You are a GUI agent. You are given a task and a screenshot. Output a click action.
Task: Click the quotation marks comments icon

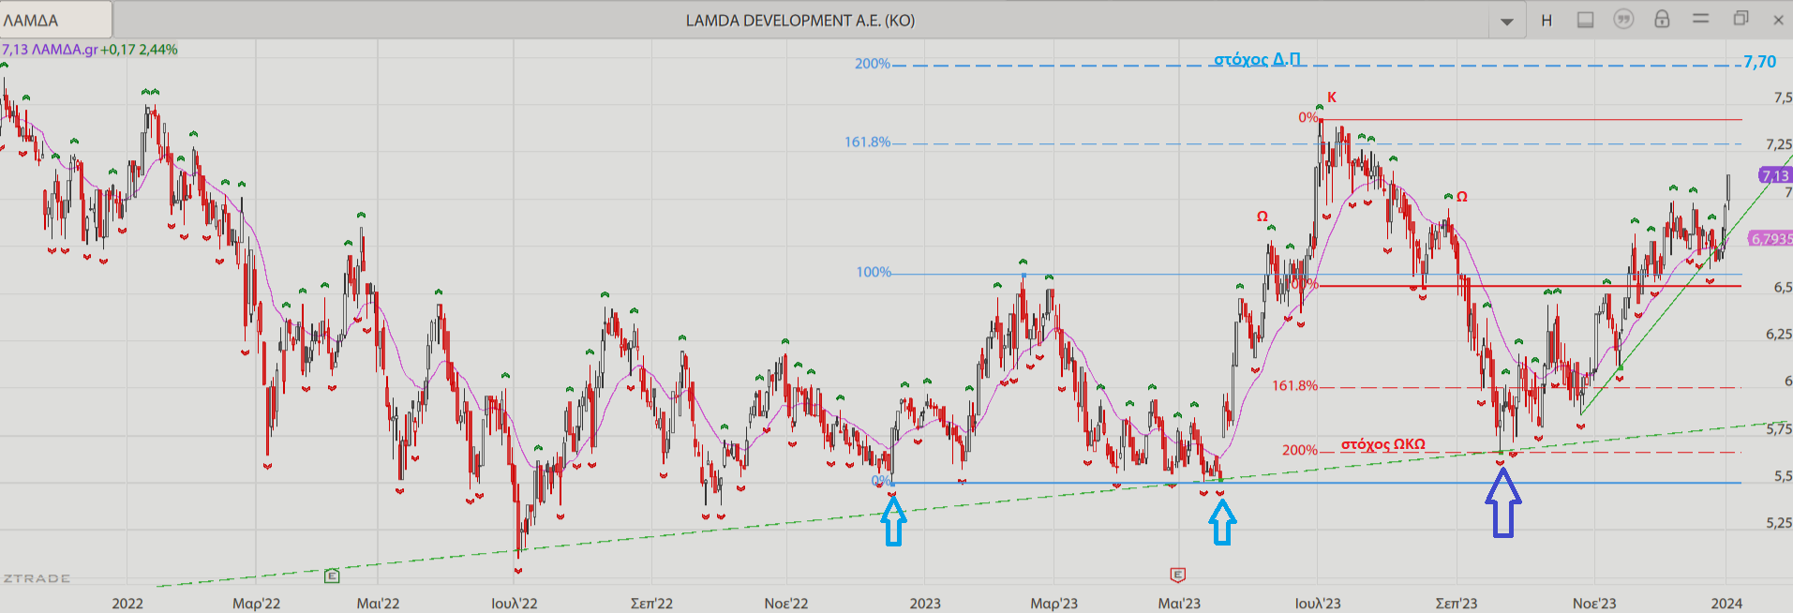click(x=1623, y=19)
